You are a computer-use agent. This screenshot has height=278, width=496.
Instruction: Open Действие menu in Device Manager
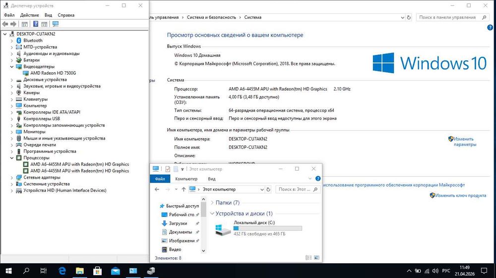click(29, 15)
